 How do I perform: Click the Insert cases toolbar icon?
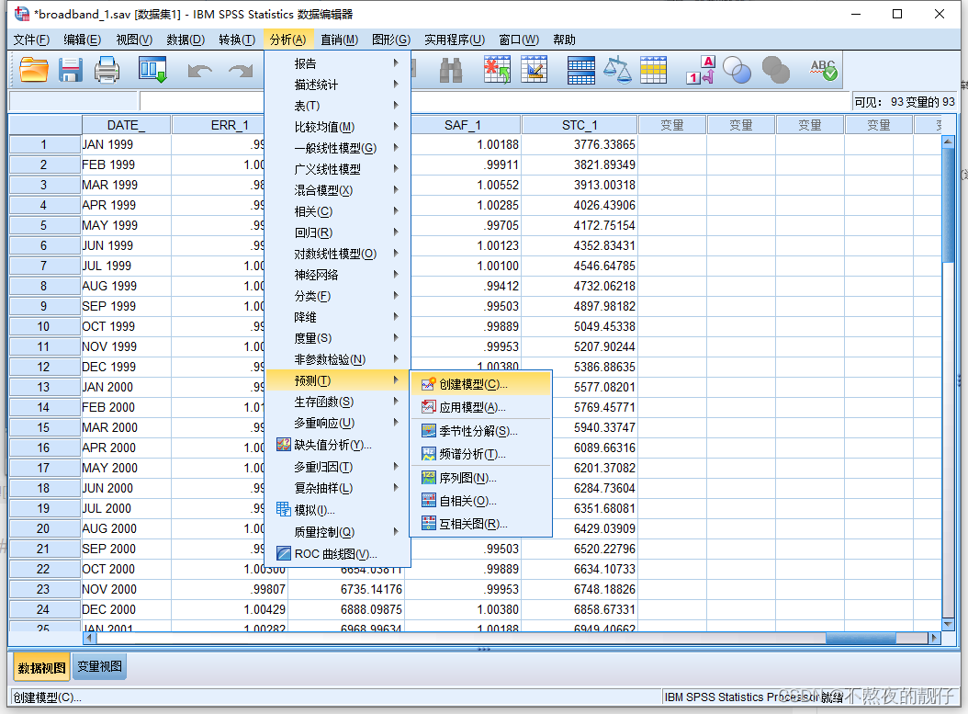(497, 69)
